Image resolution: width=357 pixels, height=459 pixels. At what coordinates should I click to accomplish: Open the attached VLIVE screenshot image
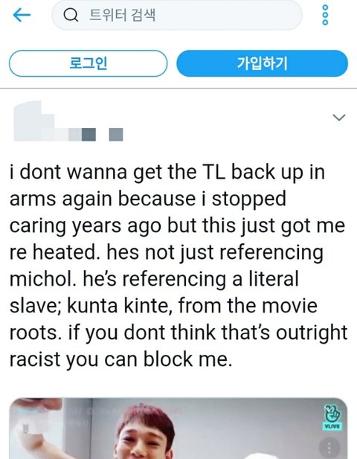tap(178, 428)
